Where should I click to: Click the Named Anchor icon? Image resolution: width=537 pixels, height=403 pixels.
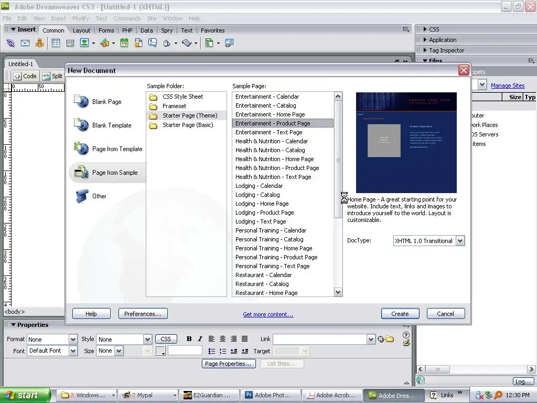point(40,43)
